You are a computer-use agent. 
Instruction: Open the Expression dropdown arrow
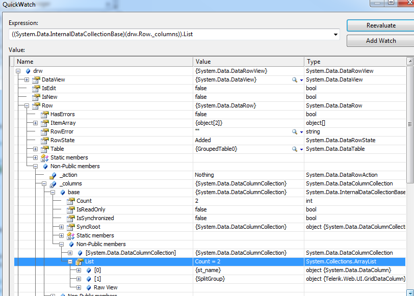(335, 35)
